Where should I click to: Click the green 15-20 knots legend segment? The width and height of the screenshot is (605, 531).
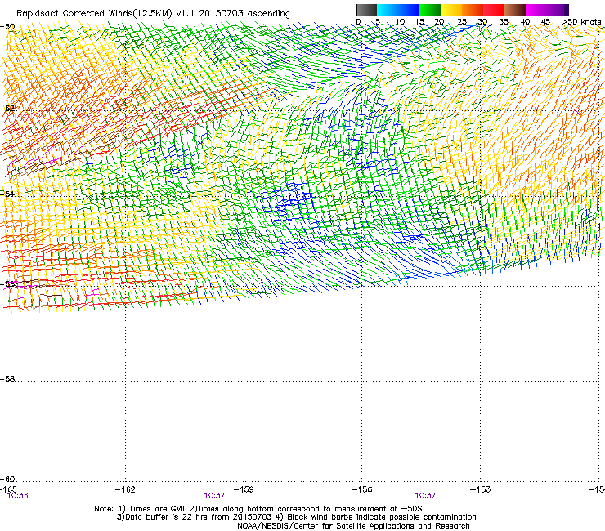430,10
